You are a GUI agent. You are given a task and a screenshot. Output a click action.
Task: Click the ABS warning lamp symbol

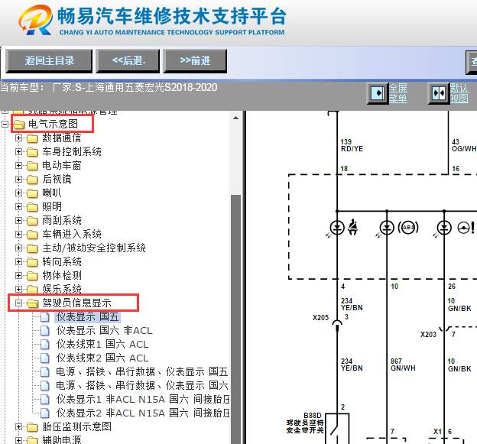408,228
